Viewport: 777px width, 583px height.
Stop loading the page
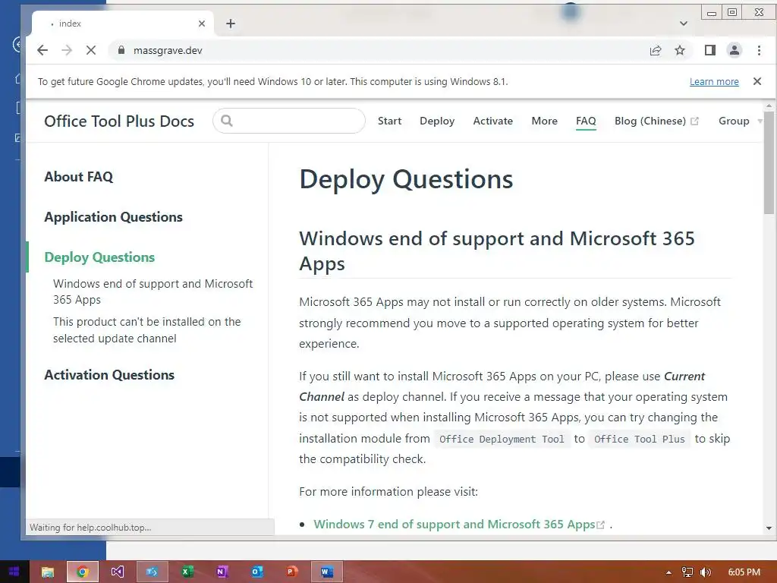coord(91,50)
